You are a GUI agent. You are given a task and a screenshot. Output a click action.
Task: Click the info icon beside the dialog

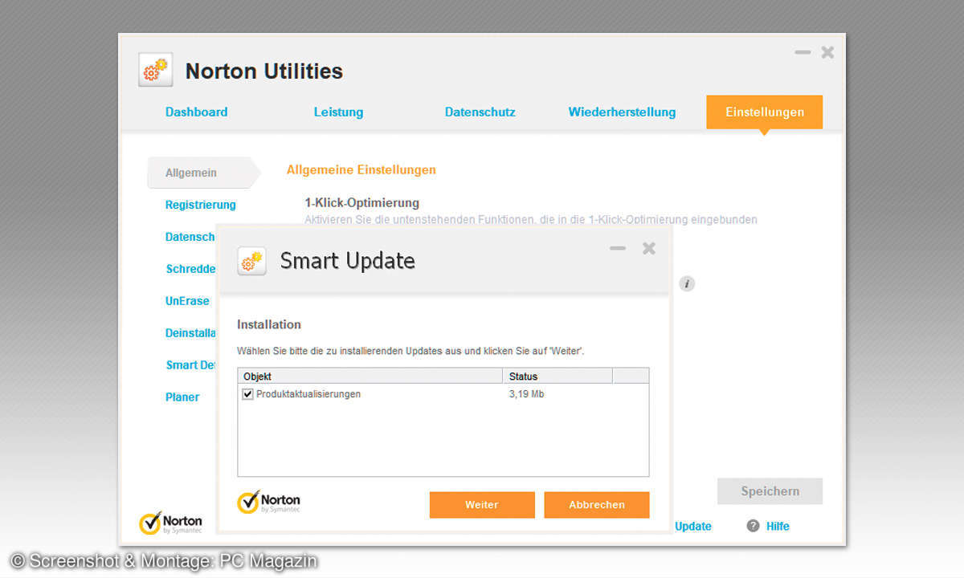pos(687,283)
